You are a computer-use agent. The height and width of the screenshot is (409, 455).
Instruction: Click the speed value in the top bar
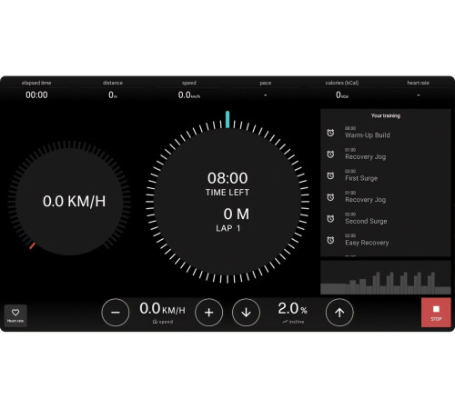pyautogui.click(x=189, y=95)
